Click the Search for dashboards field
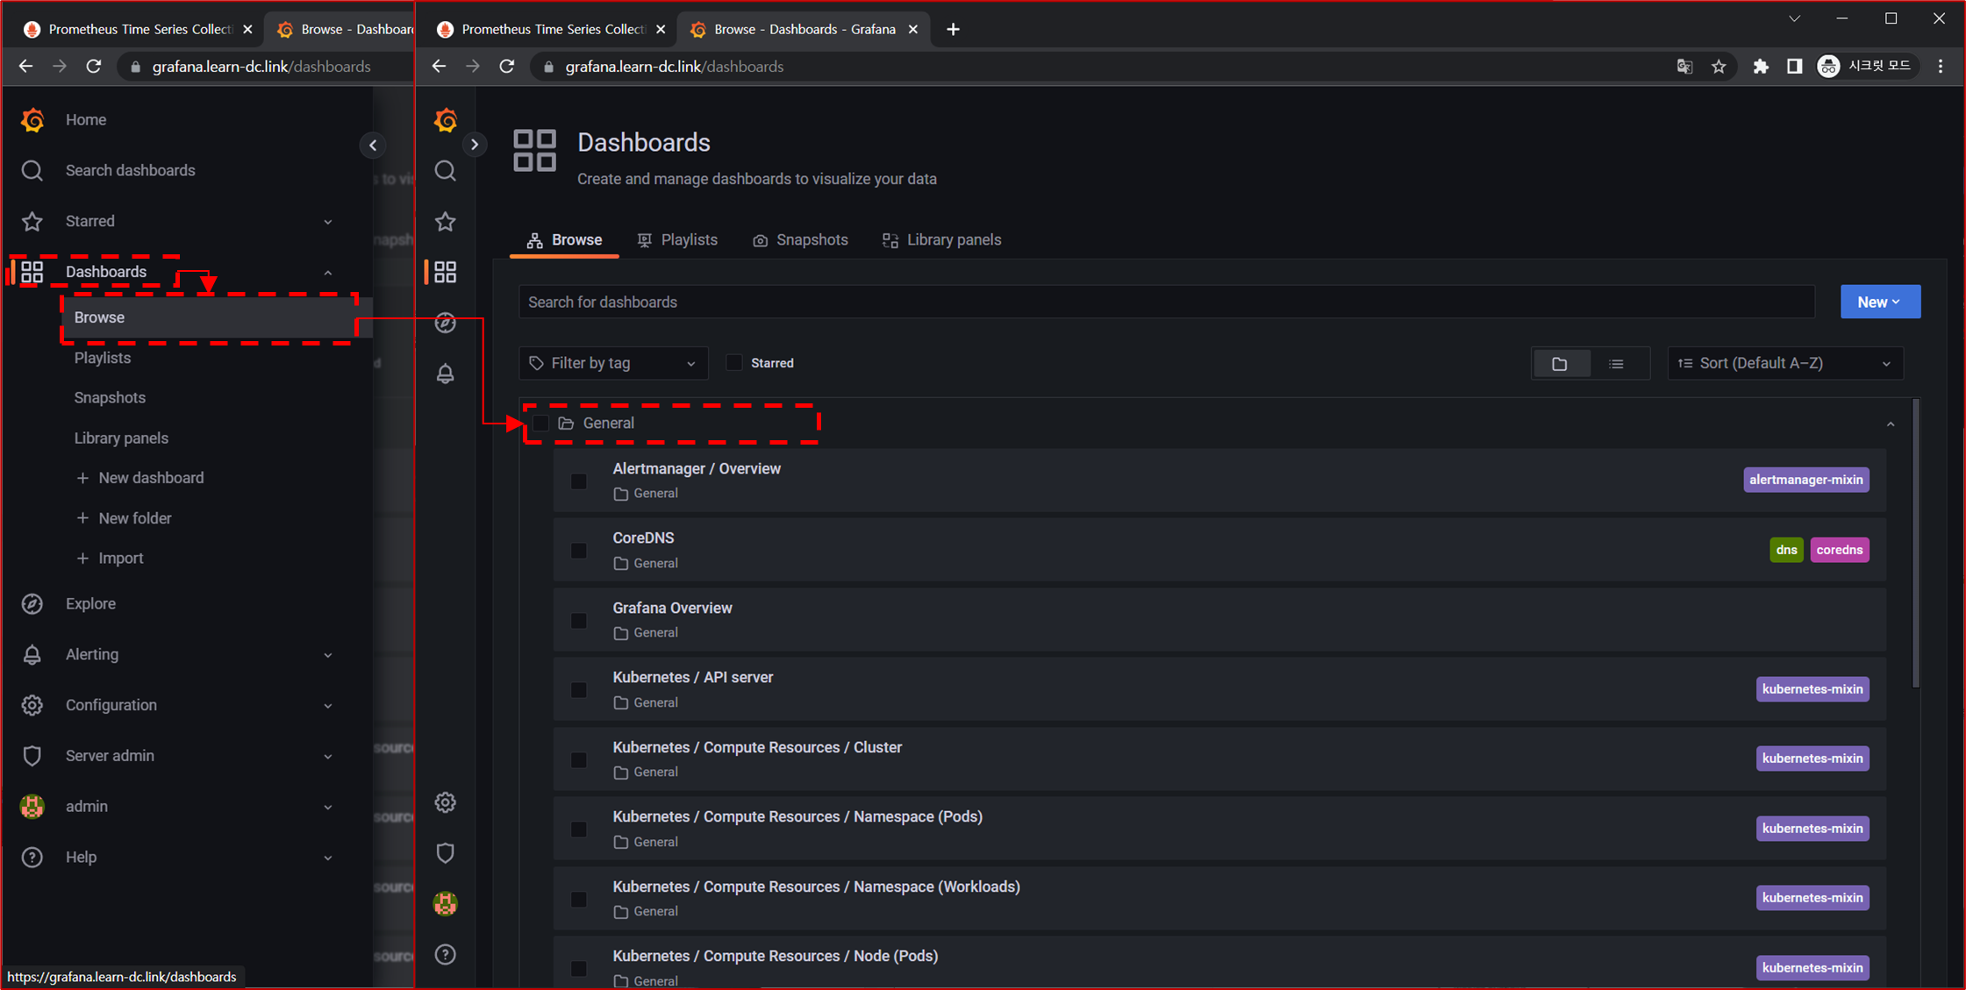Image resolution: width=1966 pixels, height=990 pixels. click(1165, 302)
